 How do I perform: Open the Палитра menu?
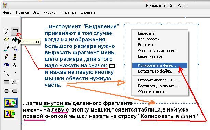(x=69, y=12)
